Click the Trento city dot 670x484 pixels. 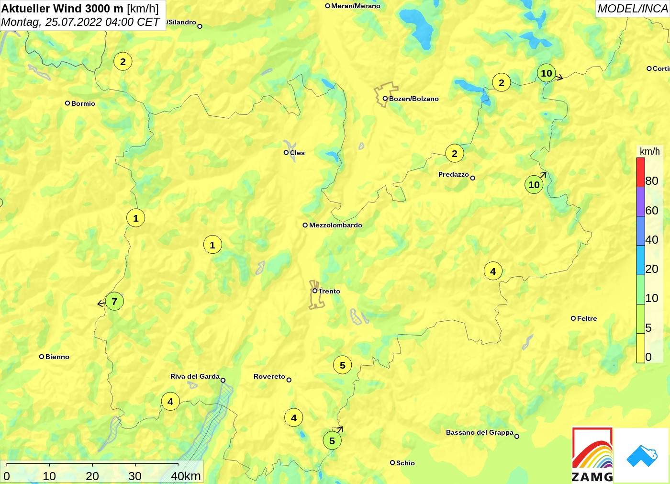coord(315,291)
